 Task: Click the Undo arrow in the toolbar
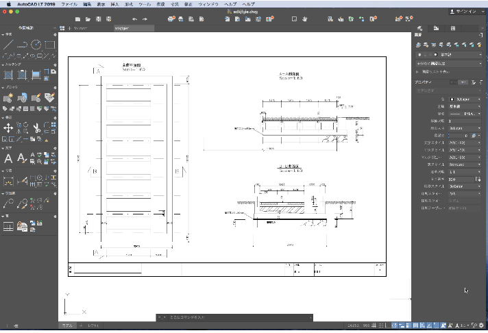click(x=134, y=19)
